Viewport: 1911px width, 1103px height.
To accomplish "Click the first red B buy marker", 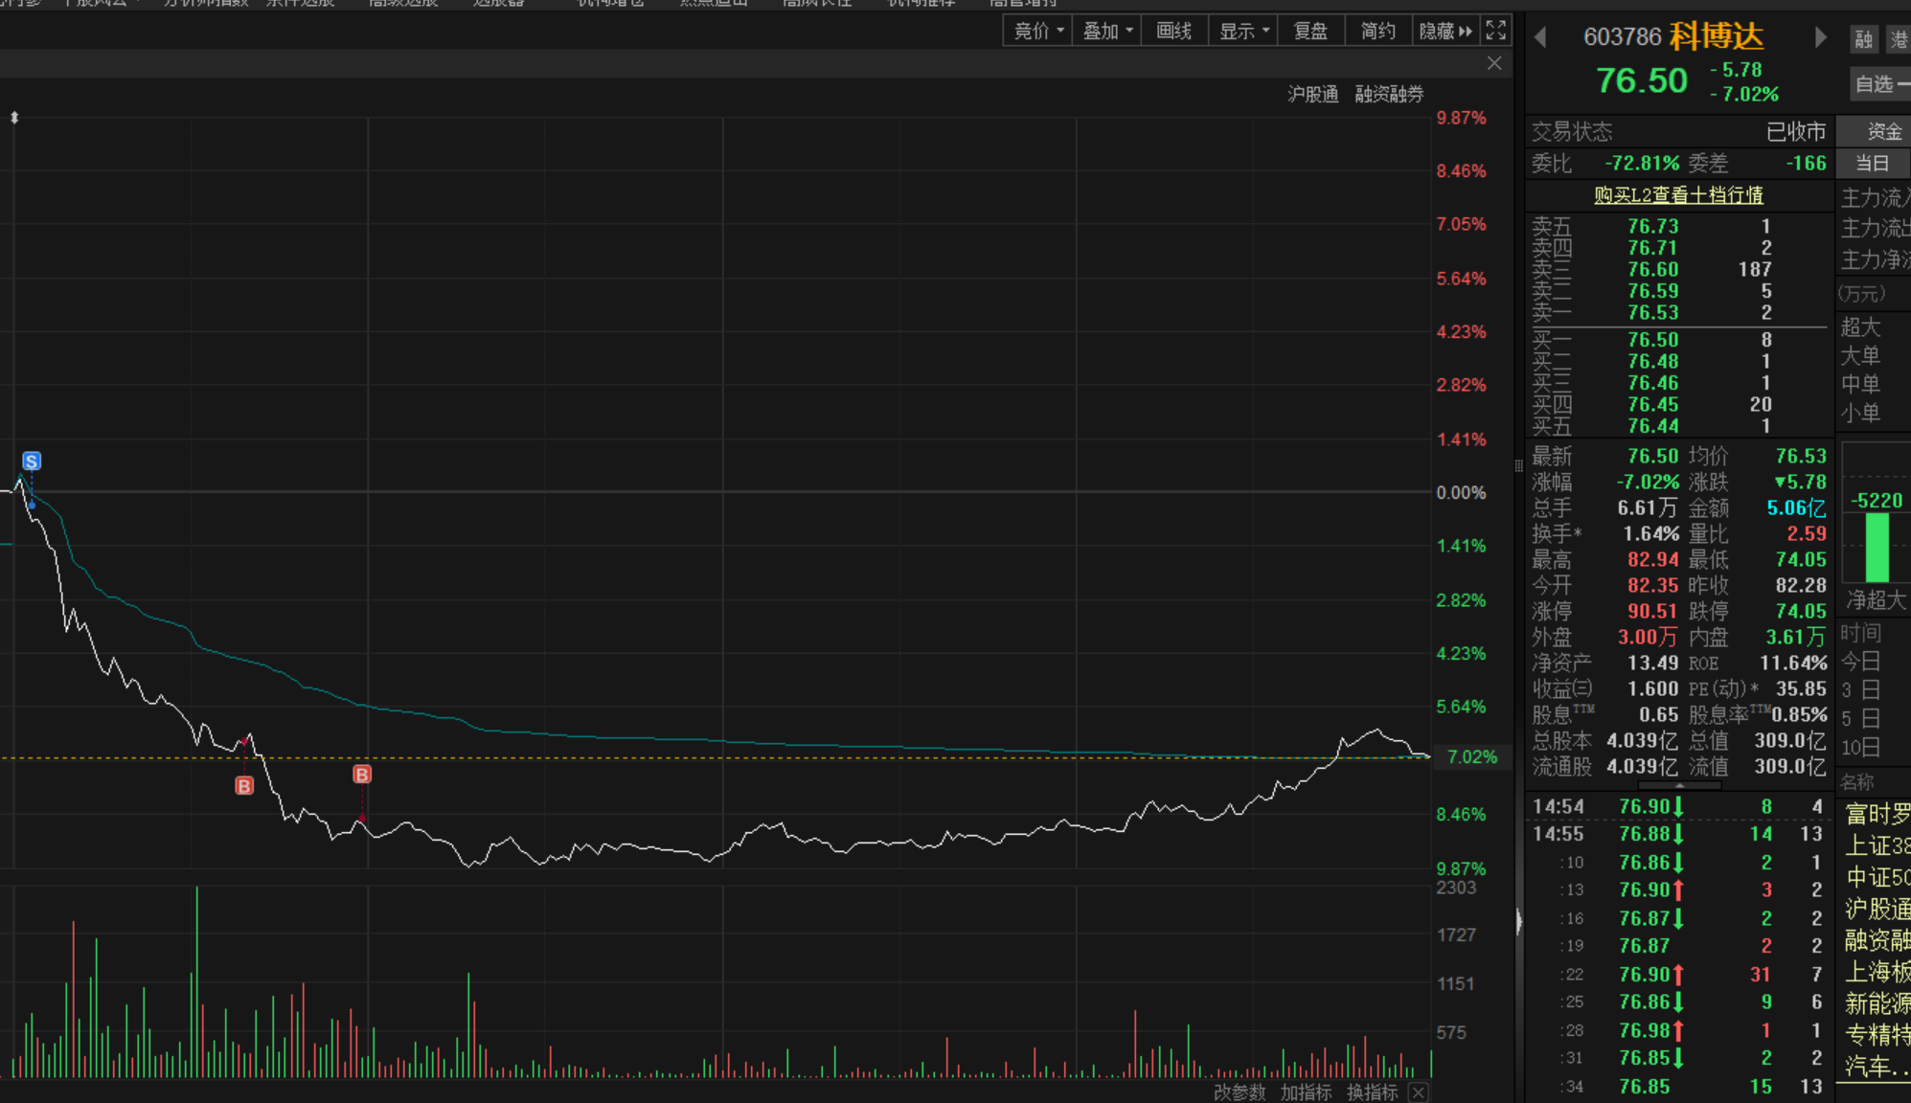I will [244, 786].
